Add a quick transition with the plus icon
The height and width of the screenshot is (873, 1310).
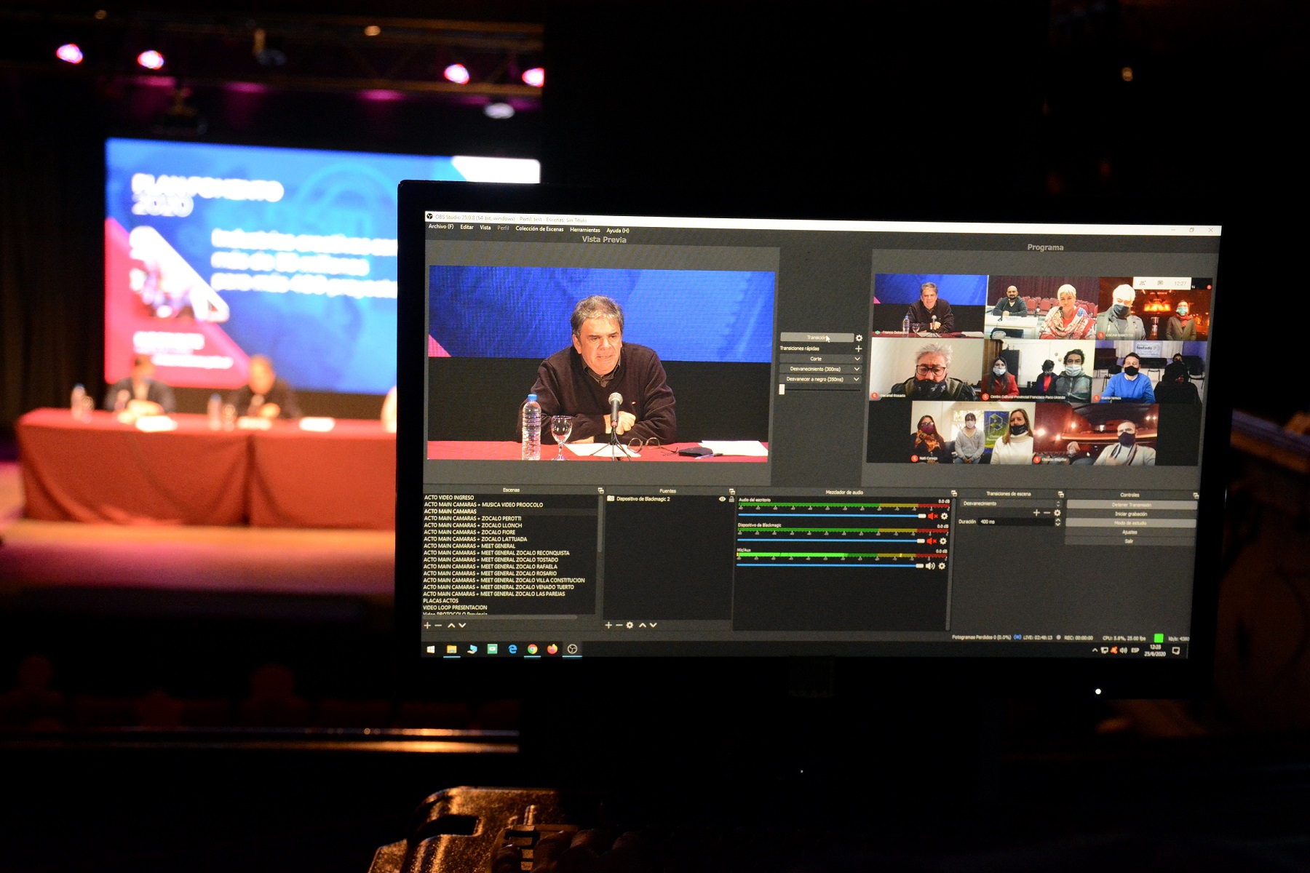click(858, 348)
